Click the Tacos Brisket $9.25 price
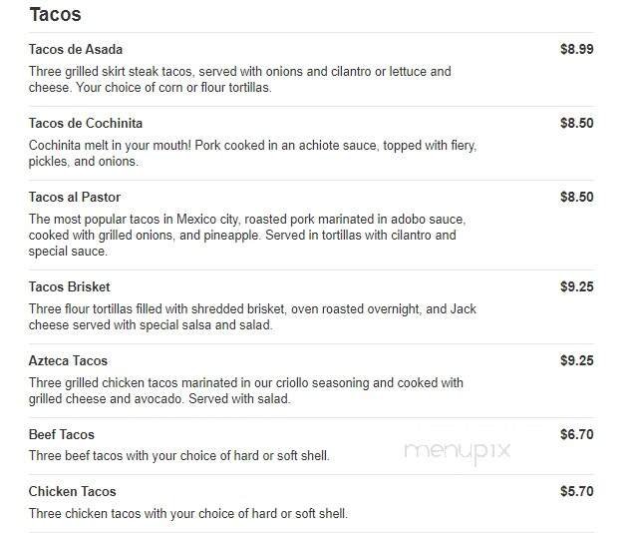This screenshot has height=533, width=636. (x=576, y=286)
